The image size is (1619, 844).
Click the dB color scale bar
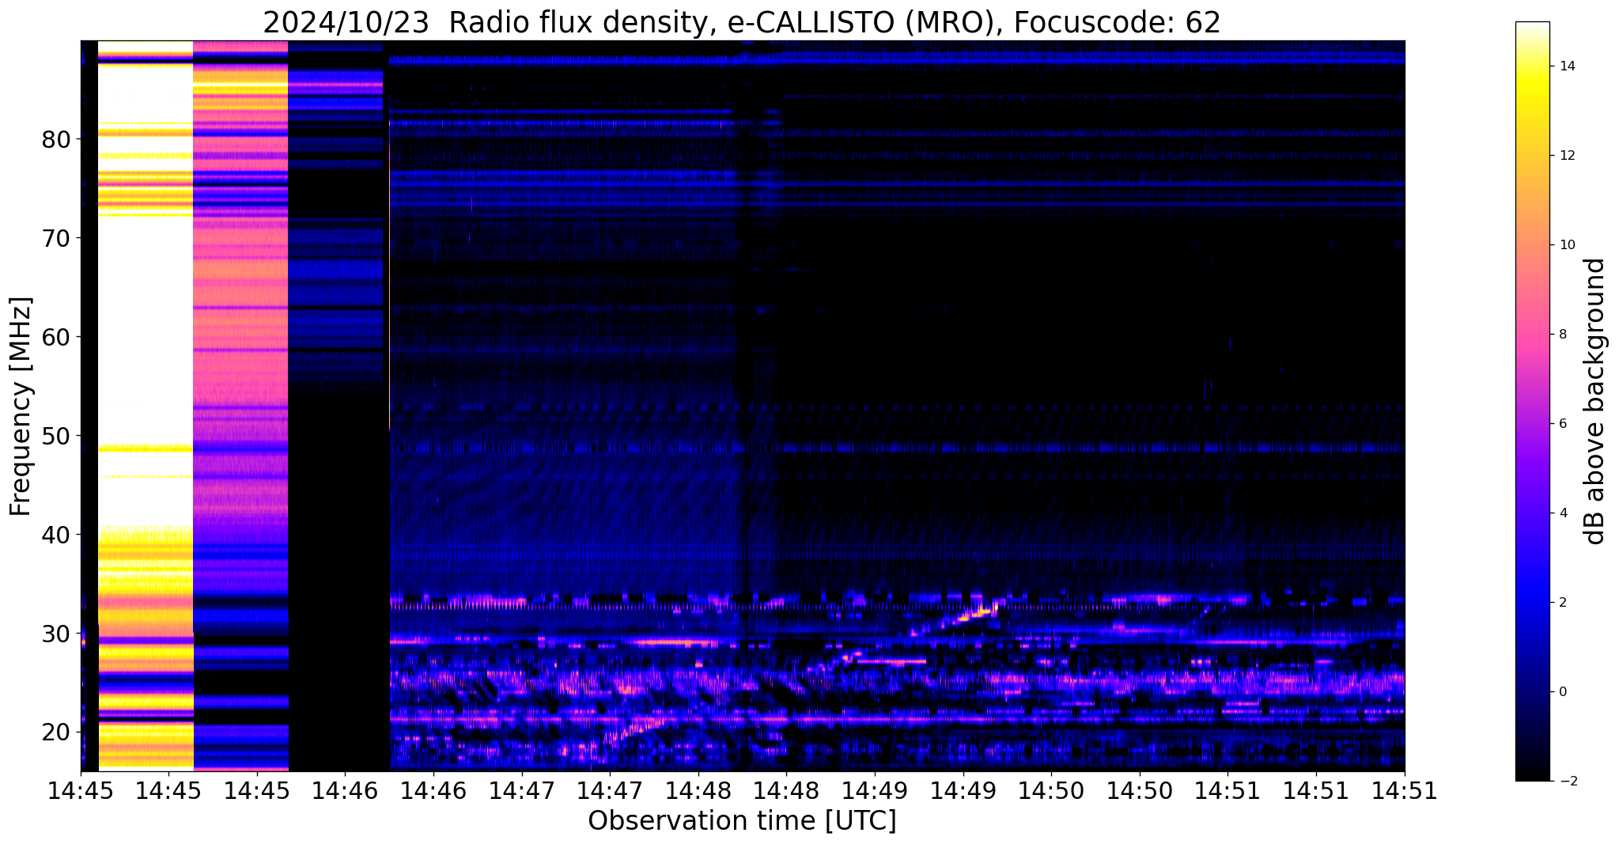coord(1532,401)
